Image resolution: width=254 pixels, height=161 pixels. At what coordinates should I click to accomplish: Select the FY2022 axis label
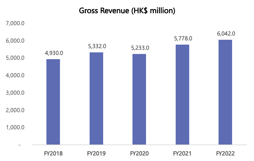point(225,154)
